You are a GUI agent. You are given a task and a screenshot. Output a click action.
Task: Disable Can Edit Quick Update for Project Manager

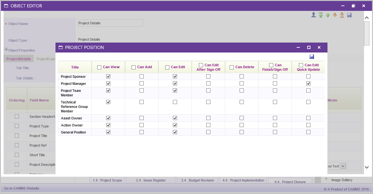[x=308, y=84]
